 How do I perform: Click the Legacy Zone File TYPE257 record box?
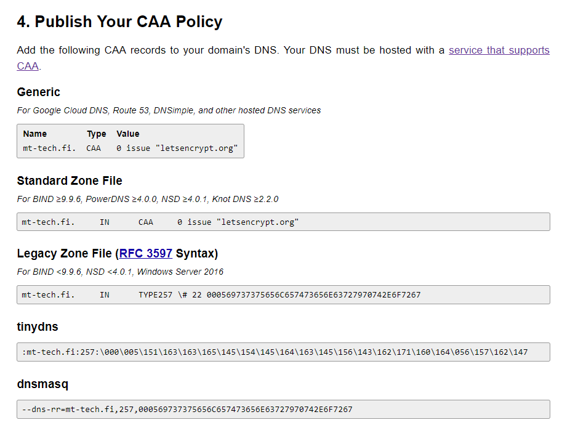[283, 295]
